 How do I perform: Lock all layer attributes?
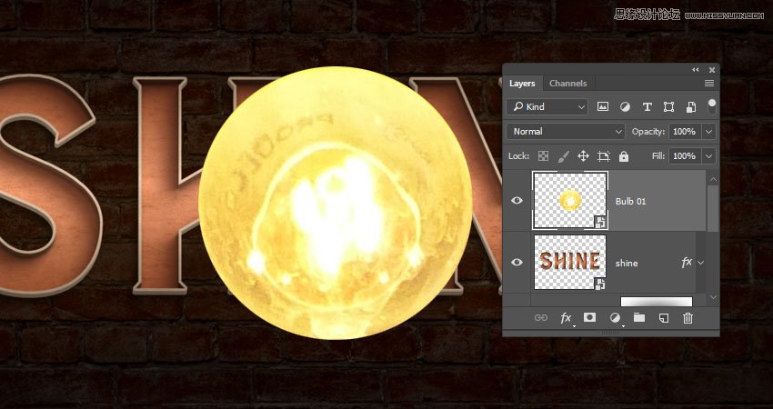click(624, 156)
